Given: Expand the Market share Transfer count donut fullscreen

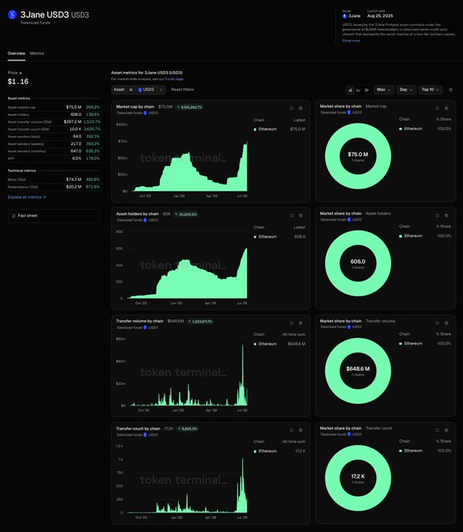Looking at the screenshot, I should (437, 430).
